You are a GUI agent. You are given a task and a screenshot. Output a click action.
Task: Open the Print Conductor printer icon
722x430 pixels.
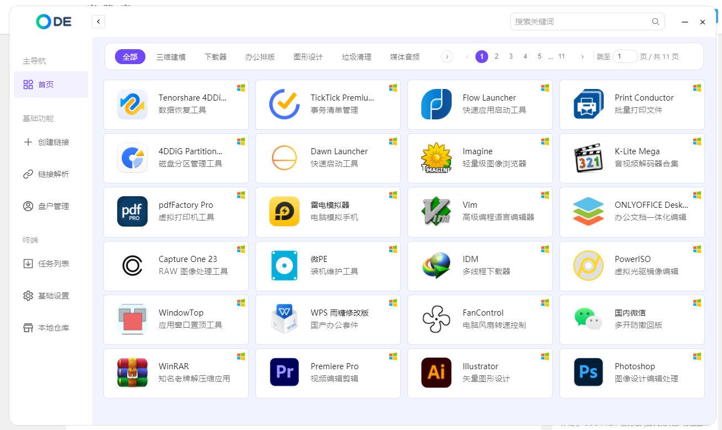(588, 104)
